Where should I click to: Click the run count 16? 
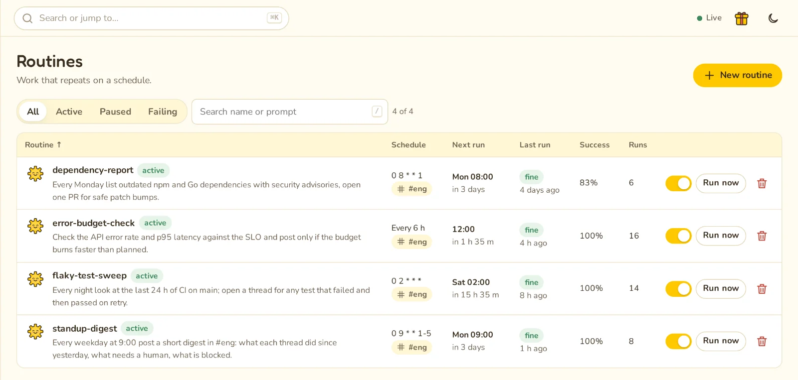tap(634, 236)
